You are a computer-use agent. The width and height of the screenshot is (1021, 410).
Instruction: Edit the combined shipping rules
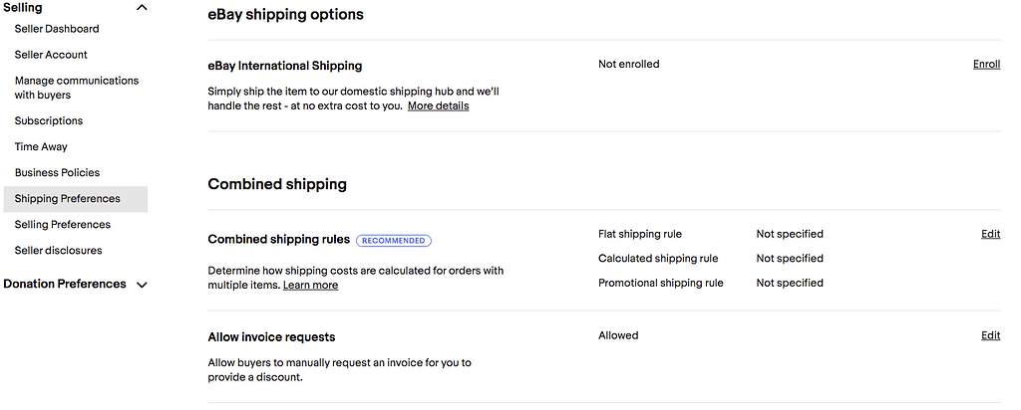(990, 234)
